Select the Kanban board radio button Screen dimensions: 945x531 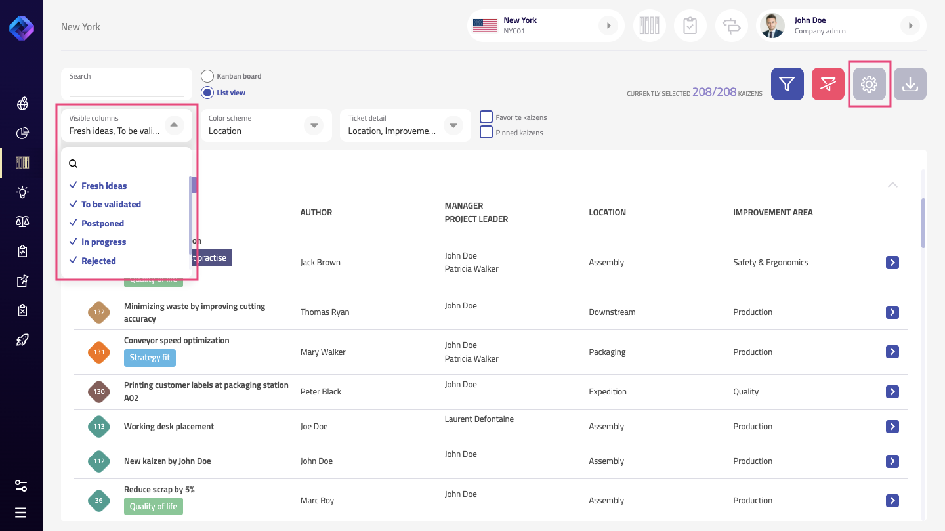(x=207, y=76)
